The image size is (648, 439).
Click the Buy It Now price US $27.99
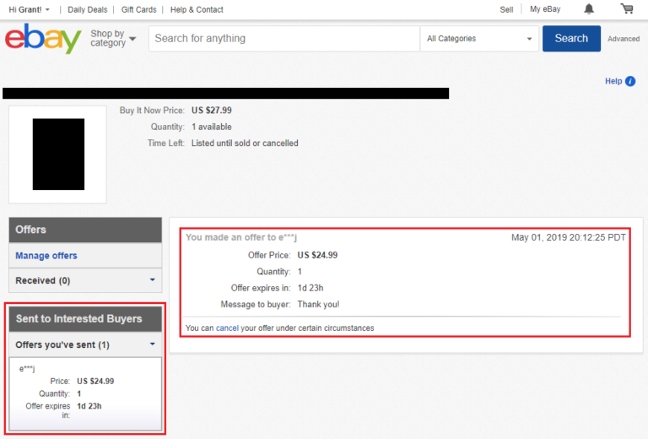tap(212, 111)
